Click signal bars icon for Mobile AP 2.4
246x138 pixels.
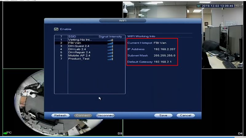pyautogui.click(x=110, y=56)
